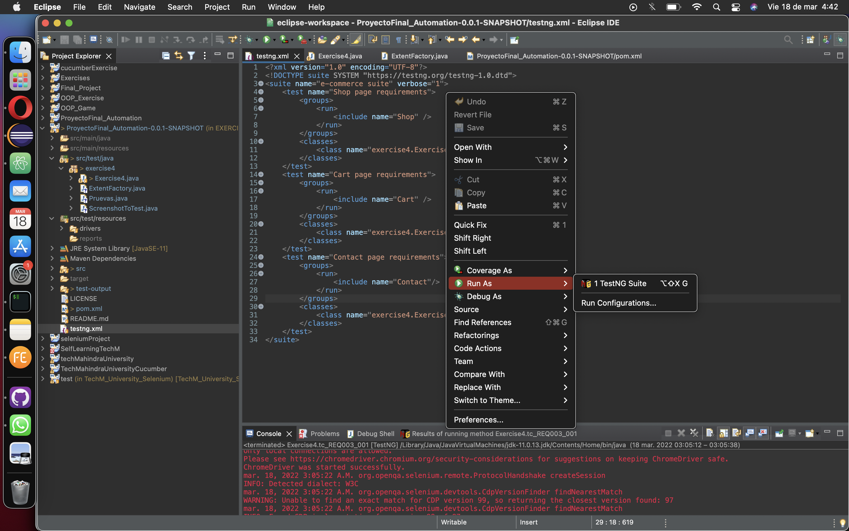Click the Resume debug icon in the toolbar
Image resolution: width=849 pixels, height=531 pixels.
click(125, 40)
